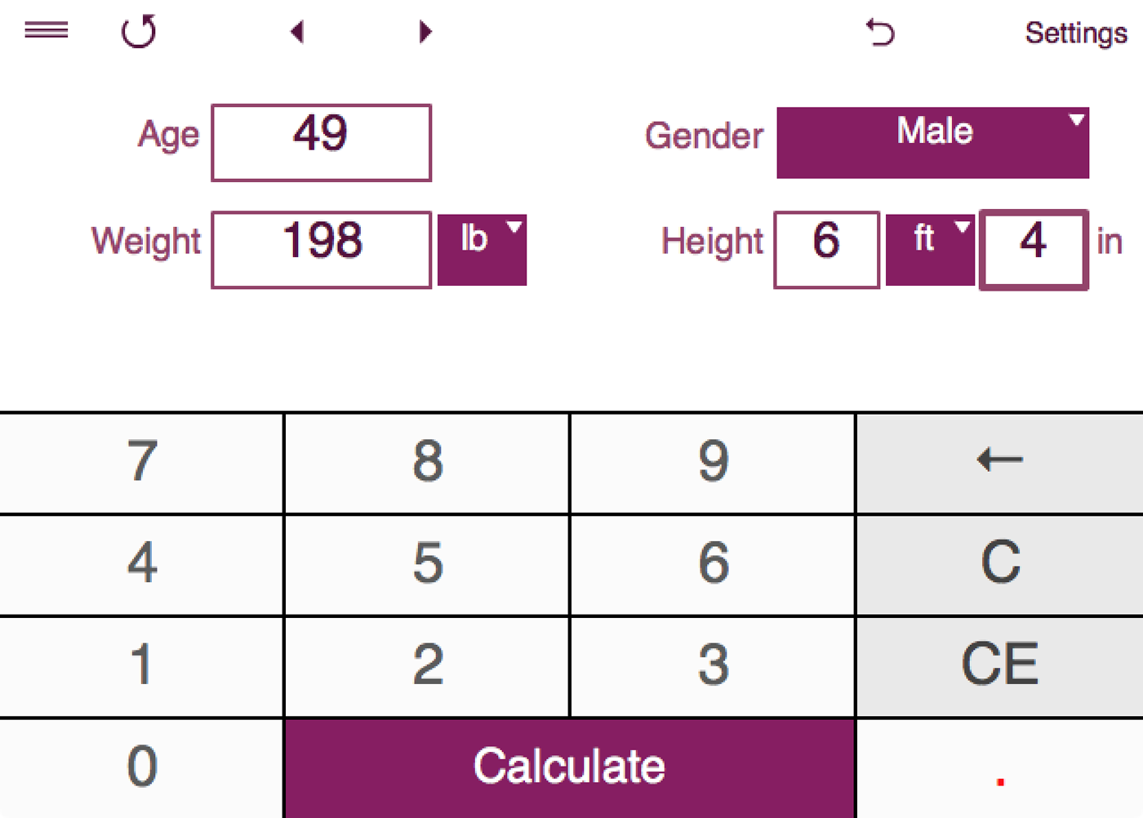Click the circular reset arrow icon
Screen dimensions: 1143x818
click(139, 32)
